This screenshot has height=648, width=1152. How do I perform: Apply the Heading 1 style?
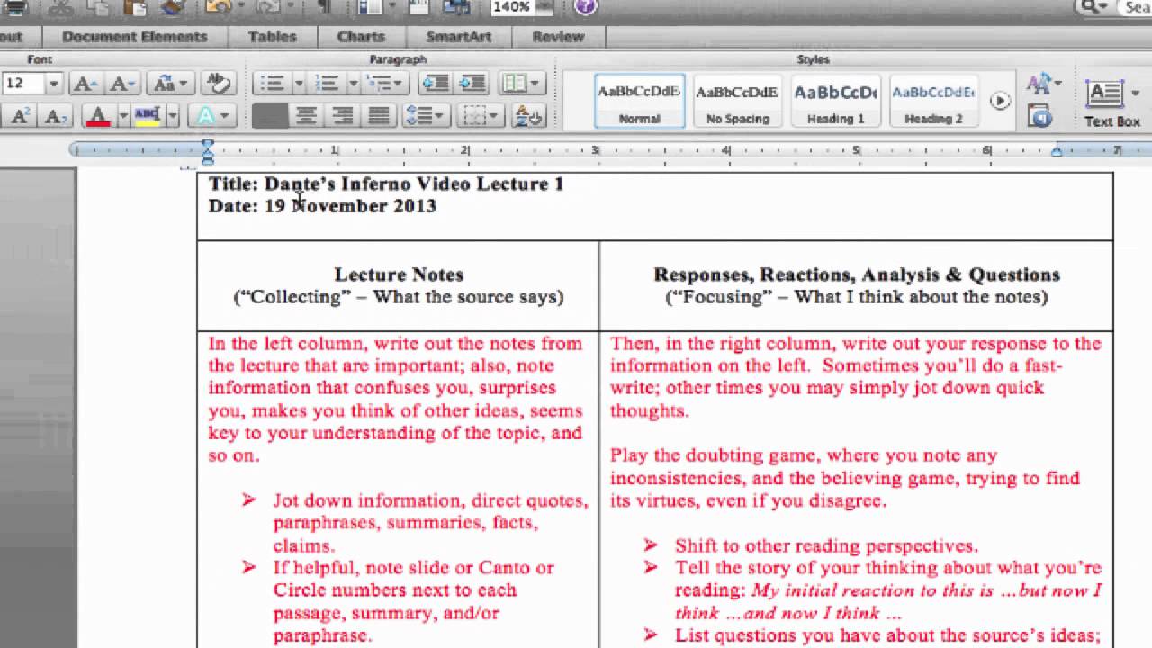click(835, 101)
